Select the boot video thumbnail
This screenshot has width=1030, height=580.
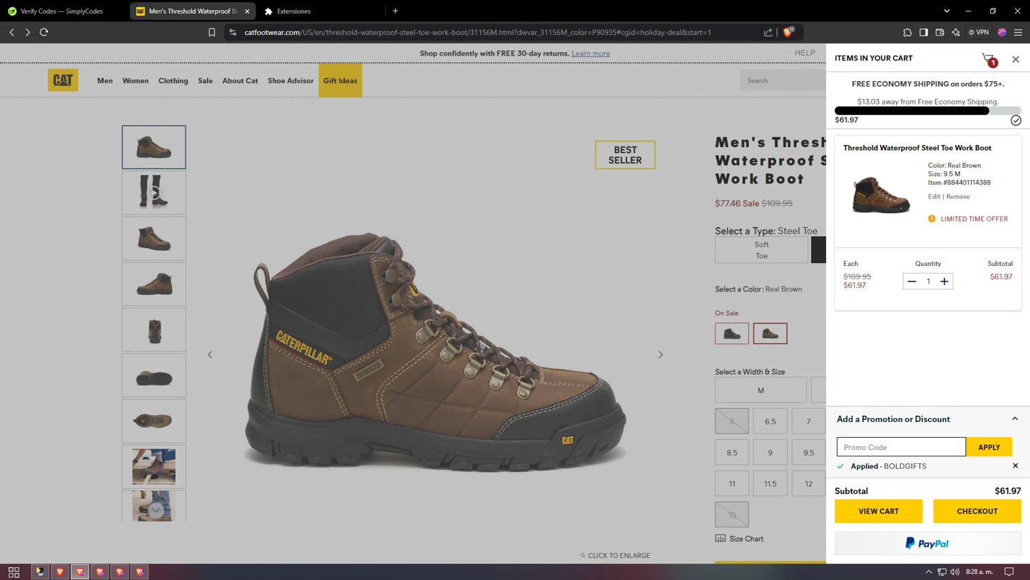154,192
